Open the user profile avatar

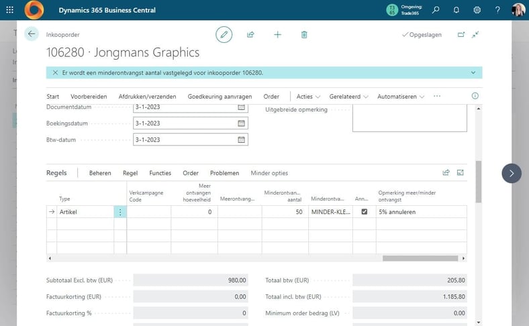click(x=518, y=10)
